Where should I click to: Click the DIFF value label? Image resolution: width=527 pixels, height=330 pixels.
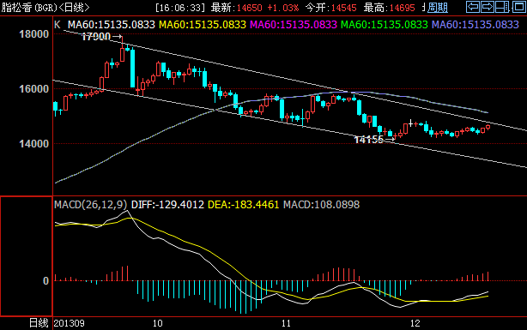(167, 205)
